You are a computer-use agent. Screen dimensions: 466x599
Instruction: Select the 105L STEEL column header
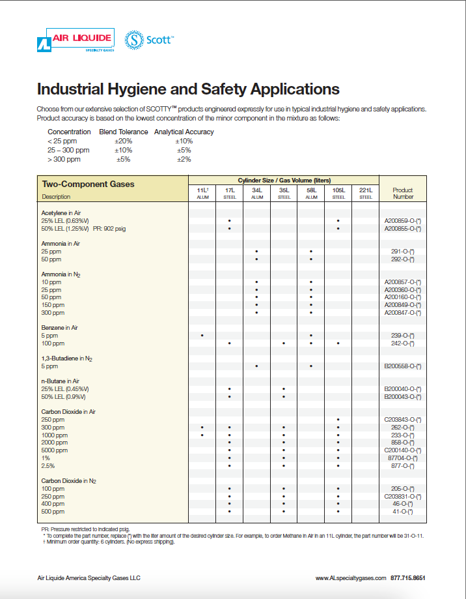(338, 193)
